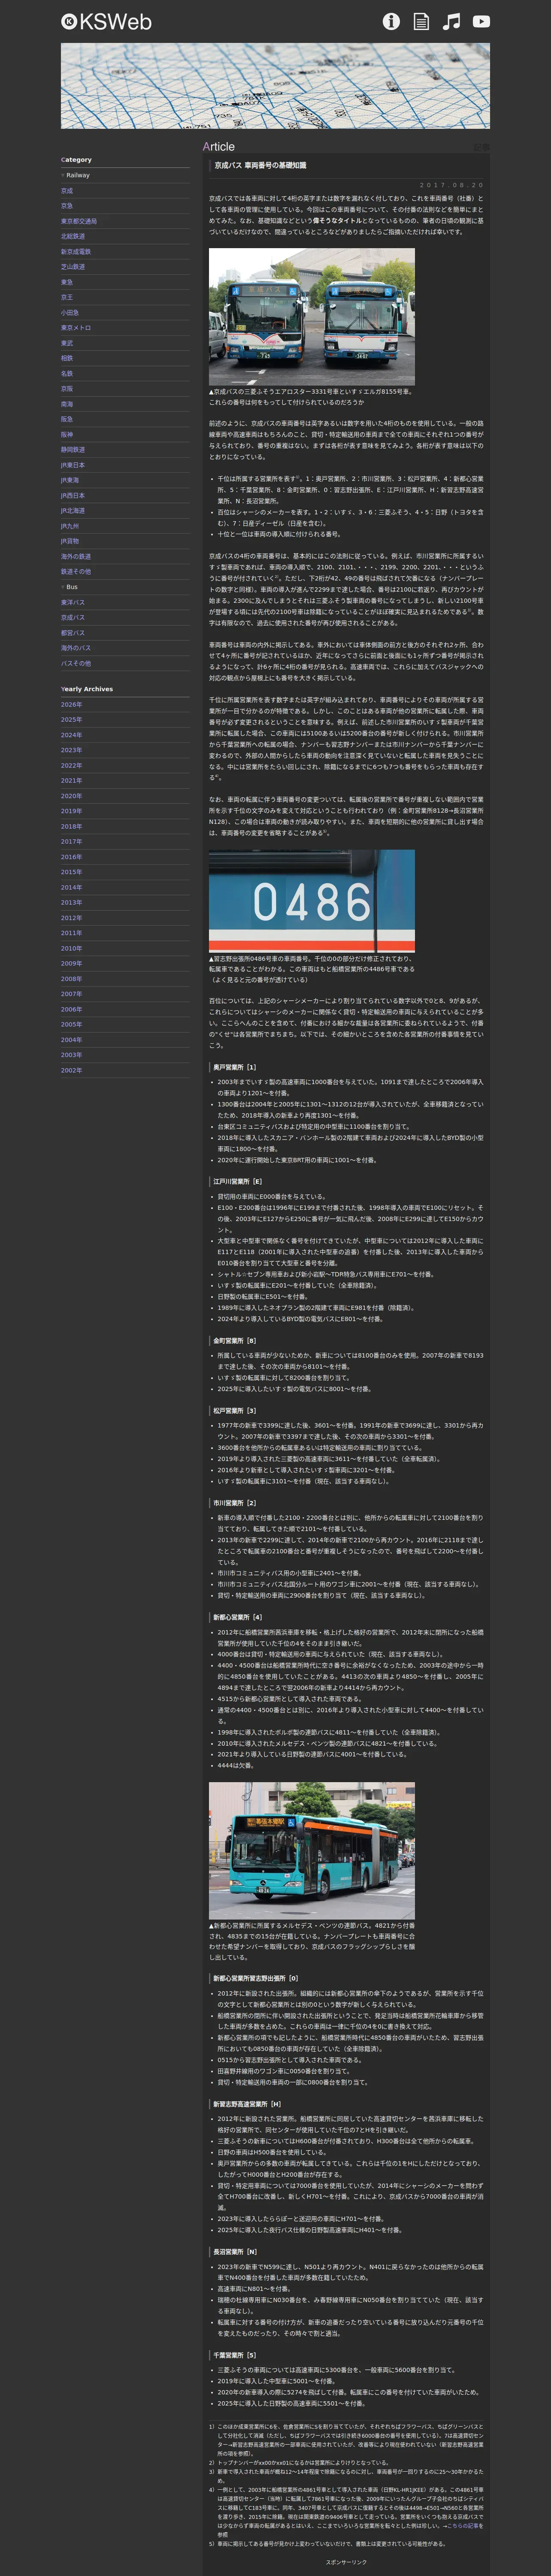Open the 東武 category

coord(67,343)
